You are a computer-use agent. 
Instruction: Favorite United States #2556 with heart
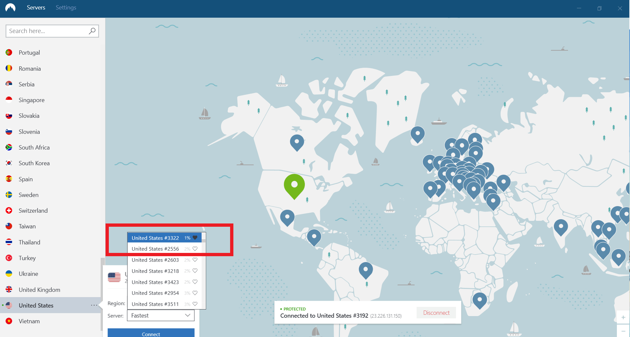195,249
